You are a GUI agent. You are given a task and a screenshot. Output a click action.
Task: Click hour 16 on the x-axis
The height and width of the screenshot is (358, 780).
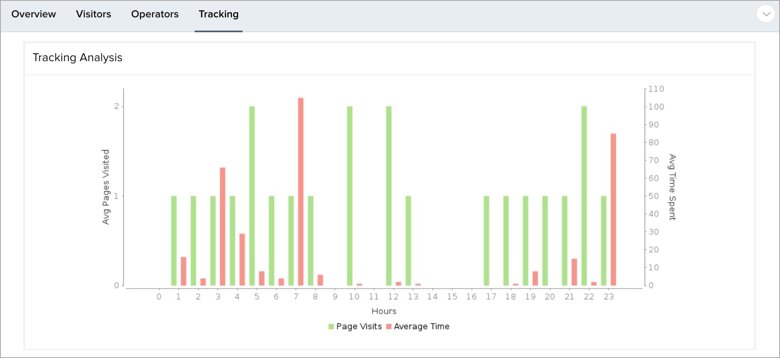[x=472, y=296]
